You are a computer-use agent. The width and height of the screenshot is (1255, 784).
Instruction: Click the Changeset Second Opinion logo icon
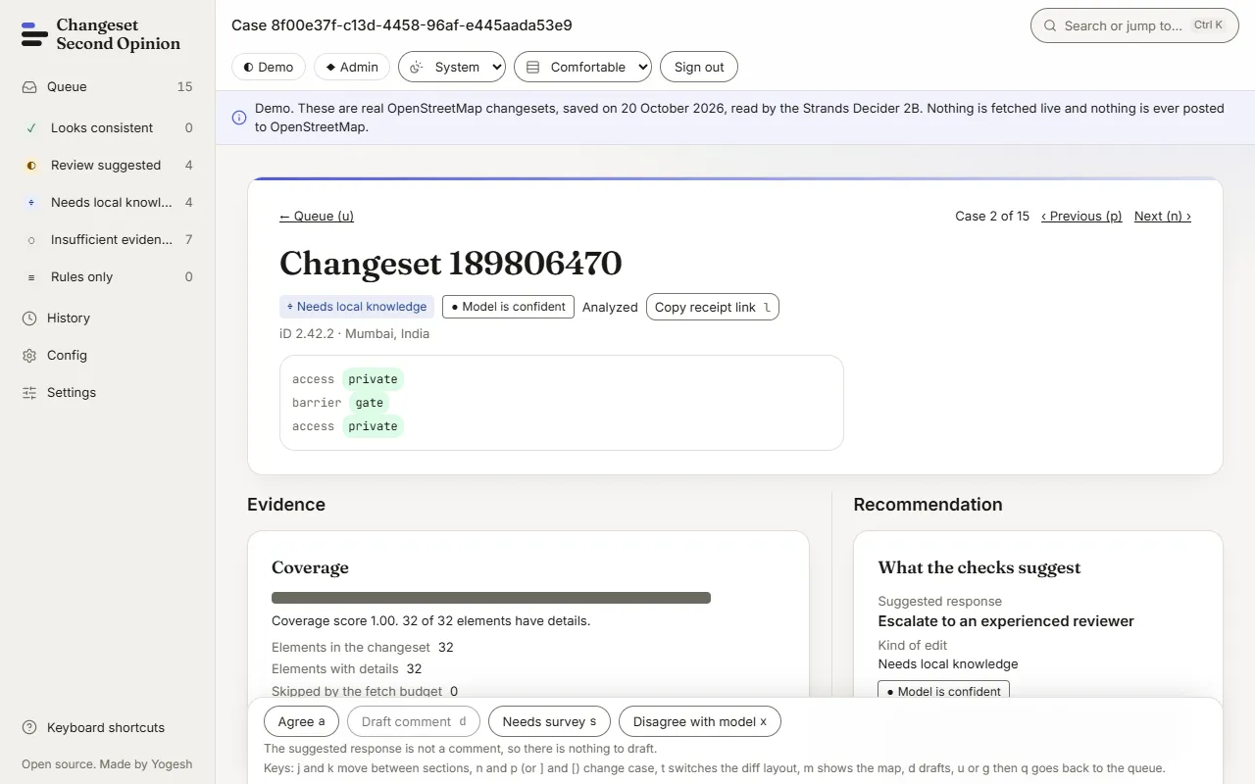coord(34,34)
